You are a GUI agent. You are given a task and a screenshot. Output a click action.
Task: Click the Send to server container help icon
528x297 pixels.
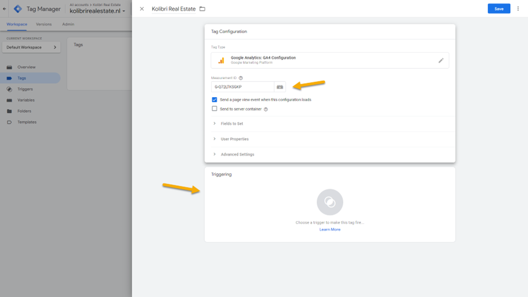[x=266, y=109]
